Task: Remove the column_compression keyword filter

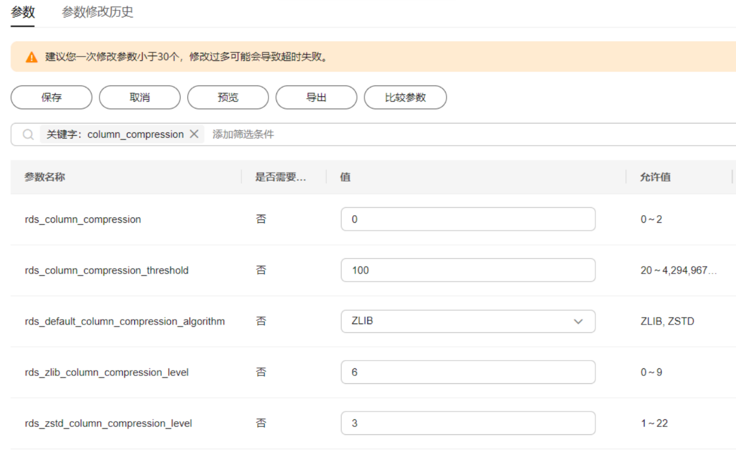Action: tap(194, 135)
